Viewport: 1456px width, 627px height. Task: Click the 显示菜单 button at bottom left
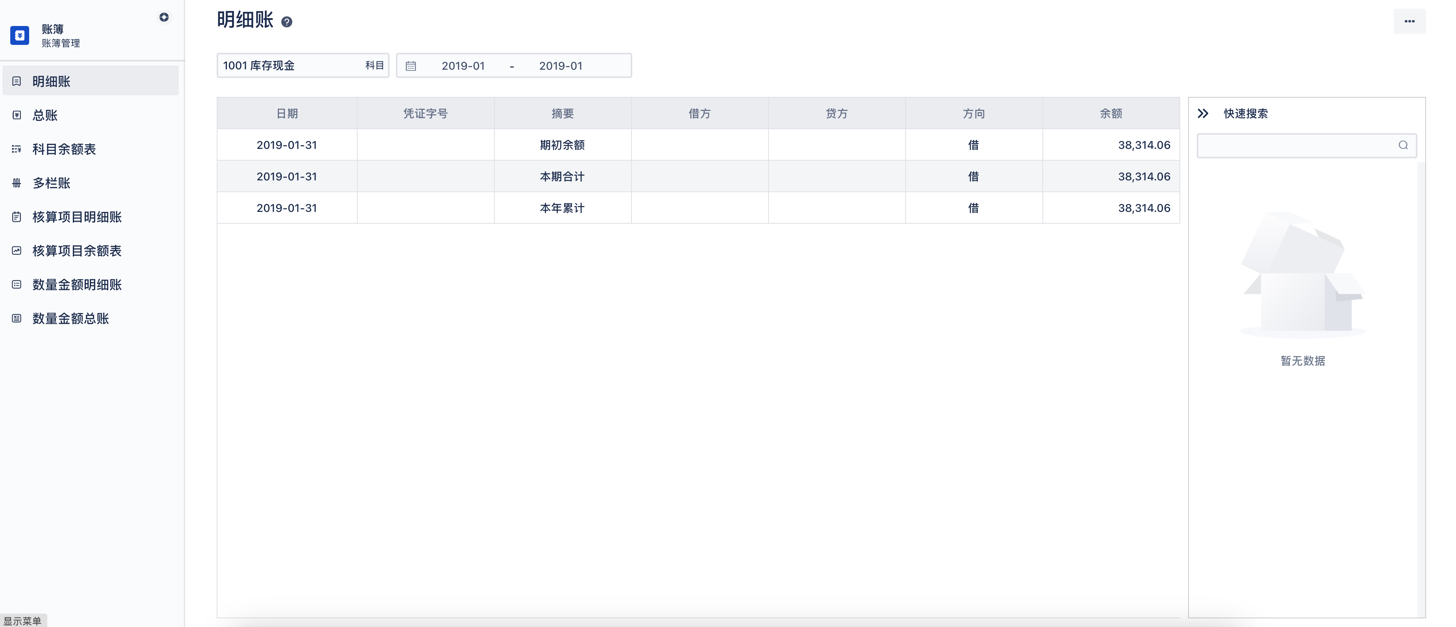point(22,621)
